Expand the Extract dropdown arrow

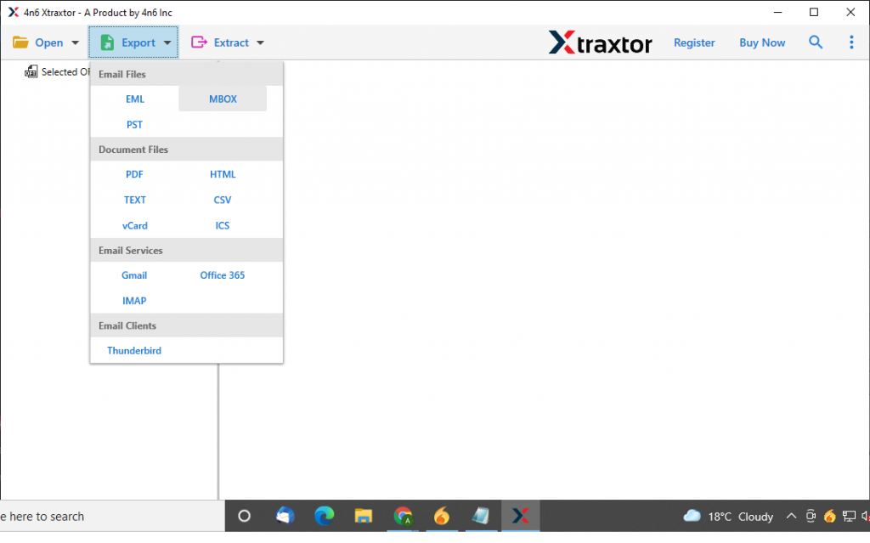259,42
